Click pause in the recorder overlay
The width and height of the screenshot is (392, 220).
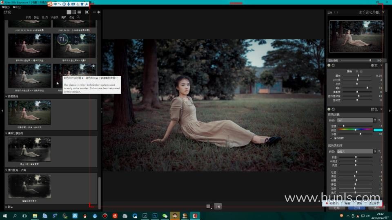tap(347, 204)
